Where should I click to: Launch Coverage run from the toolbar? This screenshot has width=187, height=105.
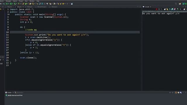click(x=15, y=4)
